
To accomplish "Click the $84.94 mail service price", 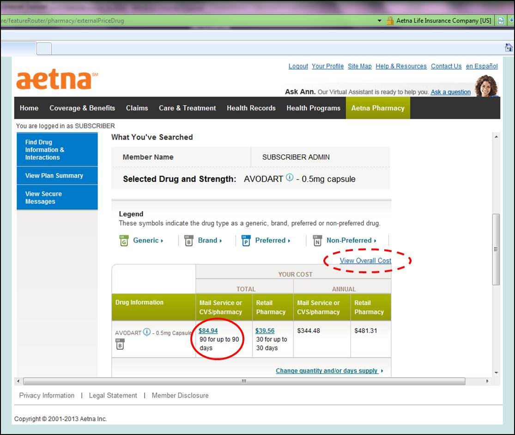I will pyautogui.click(x=208, y=331).
